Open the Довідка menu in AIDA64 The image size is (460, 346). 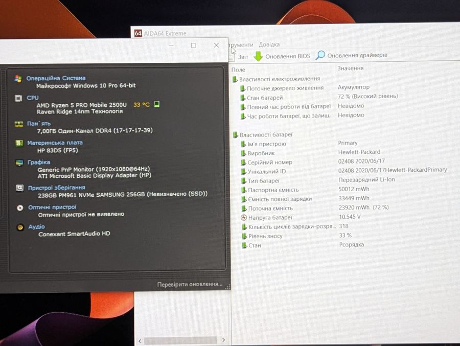[269, 44]
